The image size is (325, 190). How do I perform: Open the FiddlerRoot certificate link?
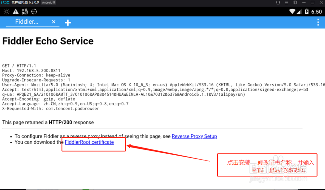tap(89, 142)
